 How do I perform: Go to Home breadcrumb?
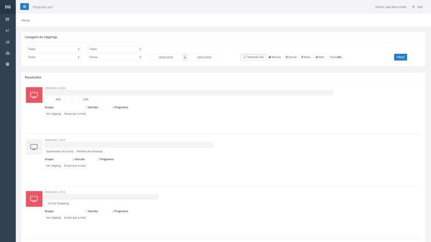coord(25,20)
